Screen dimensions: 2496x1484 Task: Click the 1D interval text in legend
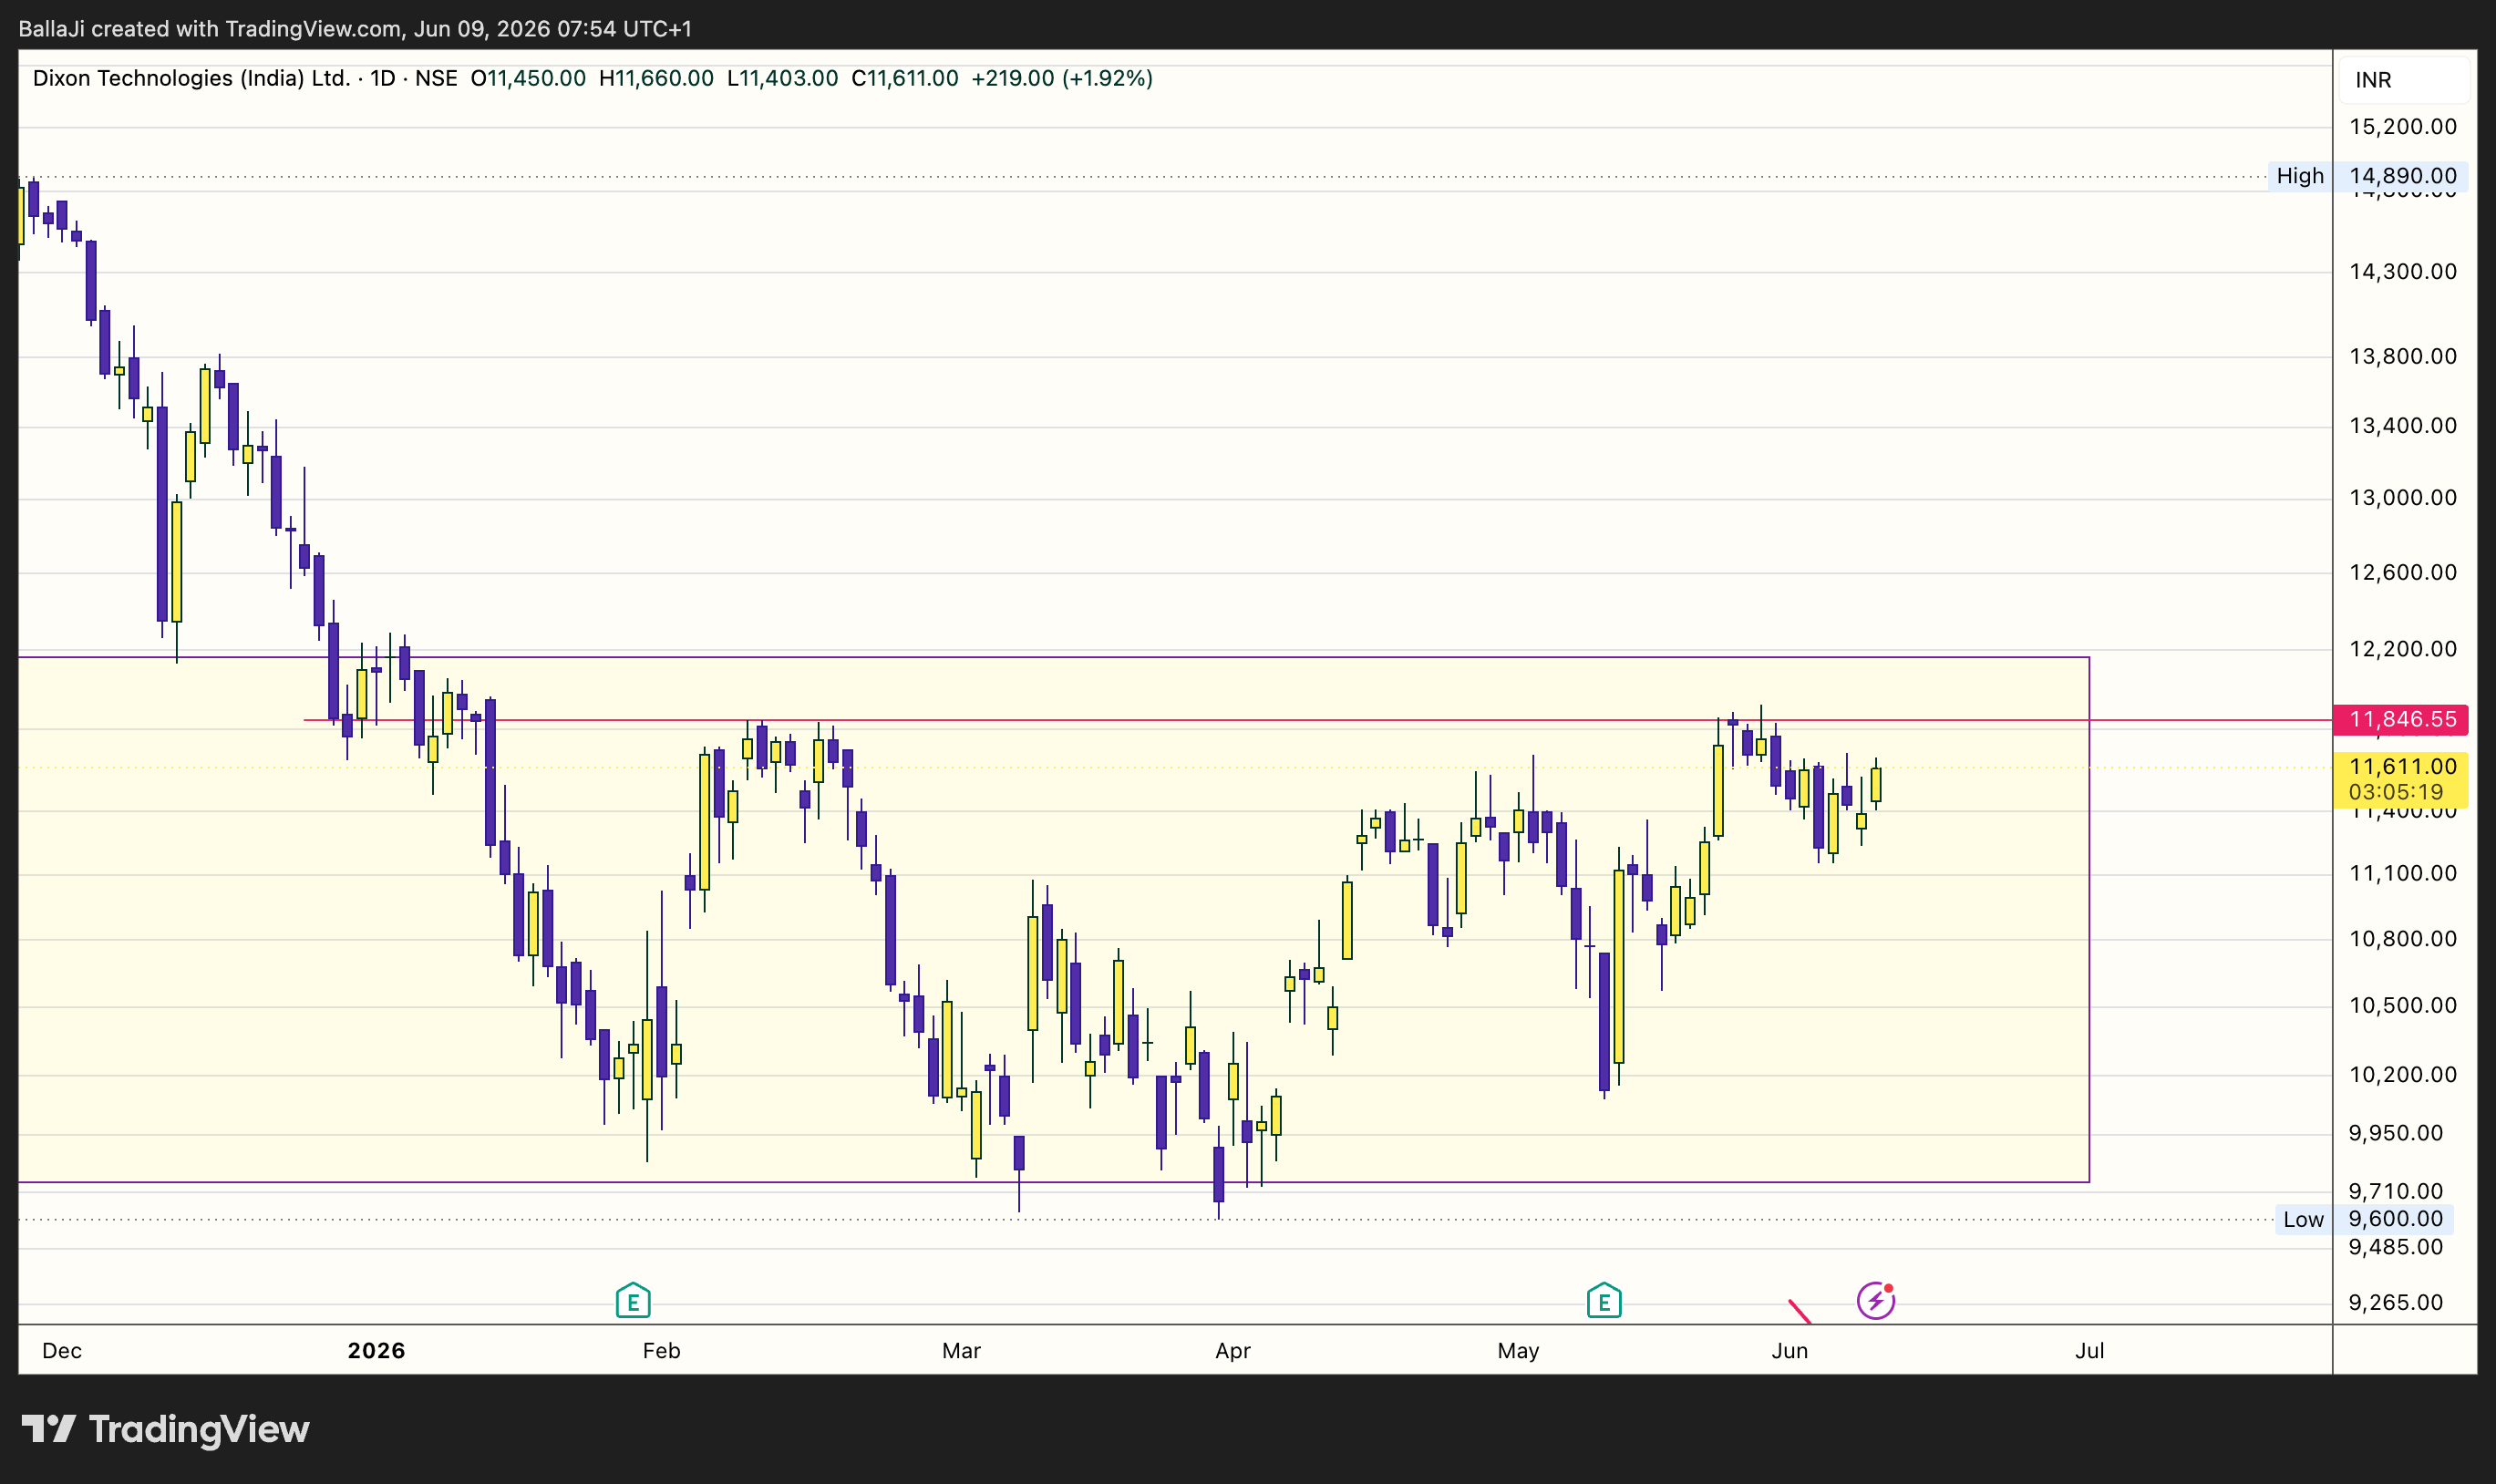coord(383,78)
